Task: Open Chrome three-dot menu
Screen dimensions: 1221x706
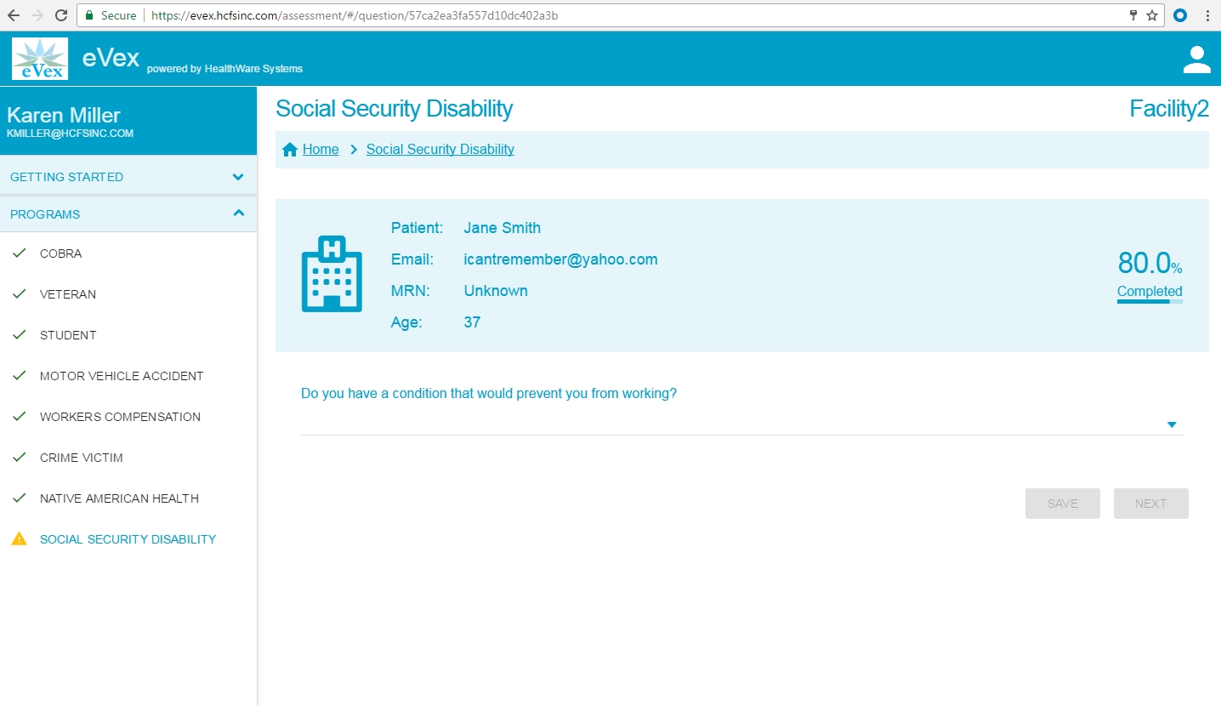Action: [1207, 15]
